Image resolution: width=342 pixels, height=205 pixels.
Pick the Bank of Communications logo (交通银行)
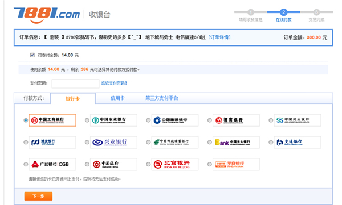coord(298,142)
